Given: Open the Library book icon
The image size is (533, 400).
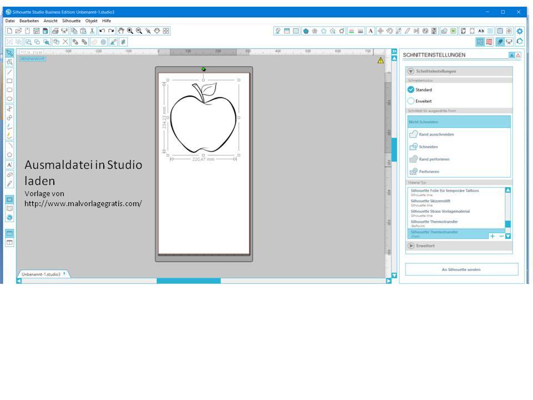Looking at the screenshot, I should point(9,208).
